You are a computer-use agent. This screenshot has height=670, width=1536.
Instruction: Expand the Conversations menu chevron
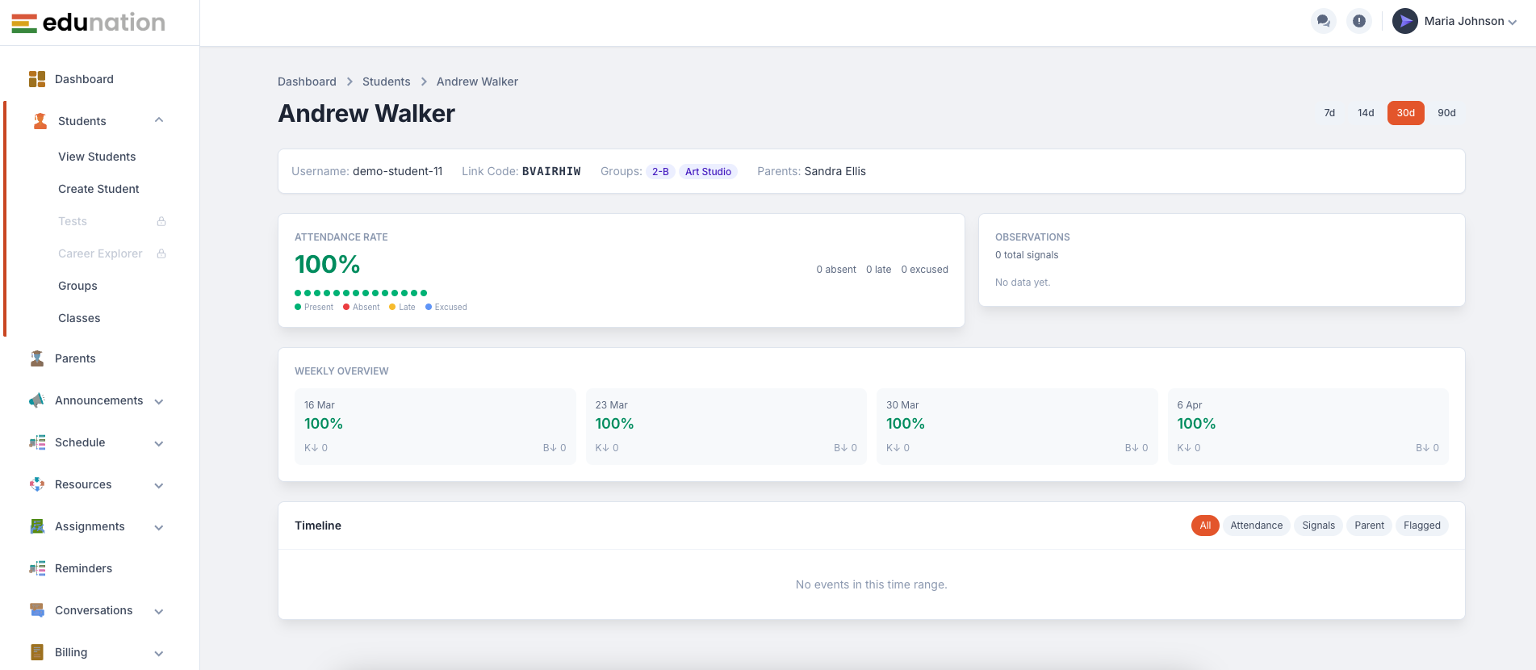[159, 611]
